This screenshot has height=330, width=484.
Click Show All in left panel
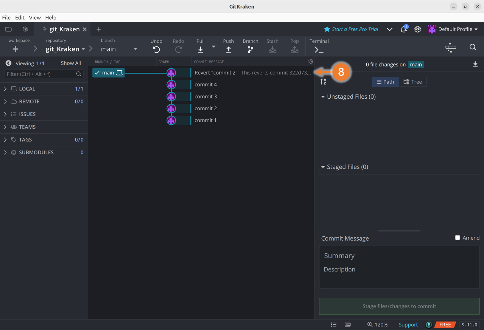click(x=71, y=63)
